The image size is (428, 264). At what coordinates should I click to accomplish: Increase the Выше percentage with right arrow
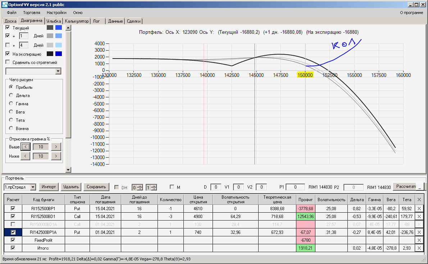[56, 147]
